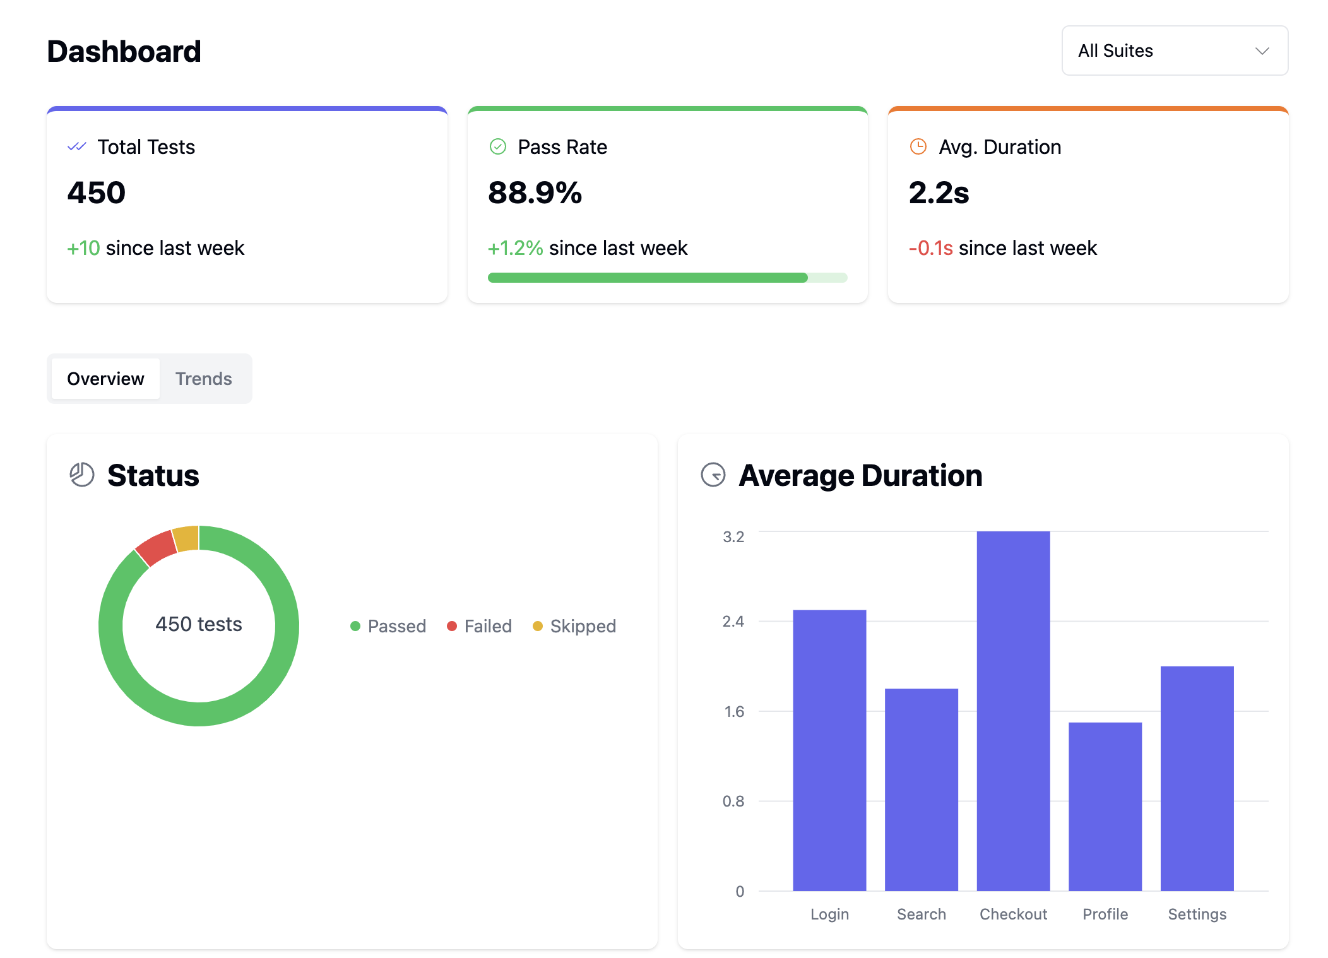The height and width of the screenshot is (958, 1328).
Task: Click the Checkout bar in duration chart
Action: pyautogui.click(x=1013, y=711)
